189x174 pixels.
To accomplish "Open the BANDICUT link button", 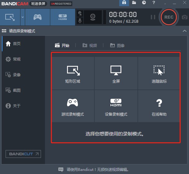I will click(23, 154).
